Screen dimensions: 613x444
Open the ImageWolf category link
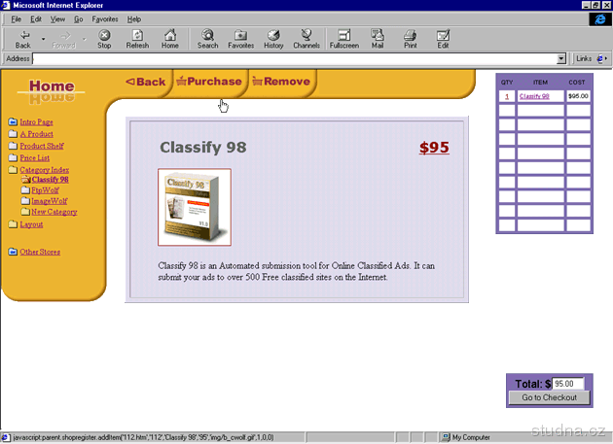tap(50, 201)
